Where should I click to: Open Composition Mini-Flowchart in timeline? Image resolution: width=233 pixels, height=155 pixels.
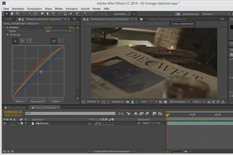pos(121,114)
